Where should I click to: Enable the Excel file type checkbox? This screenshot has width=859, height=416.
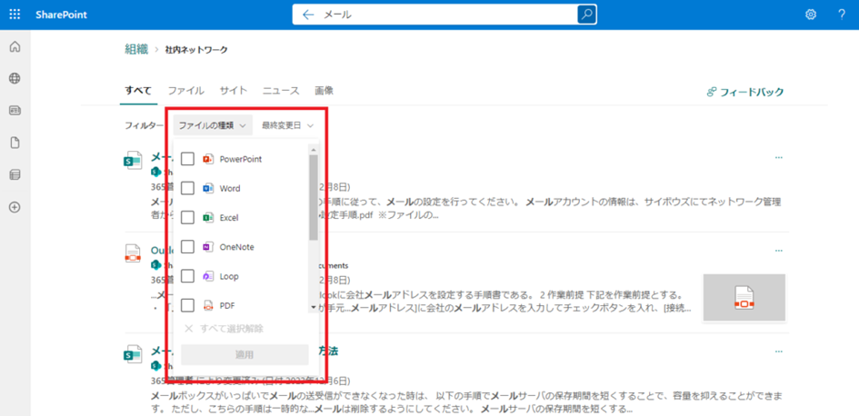click(187, 218)
